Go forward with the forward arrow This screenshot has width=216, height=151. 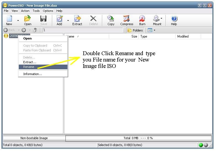pyautogui.click(x=24, y=30)
